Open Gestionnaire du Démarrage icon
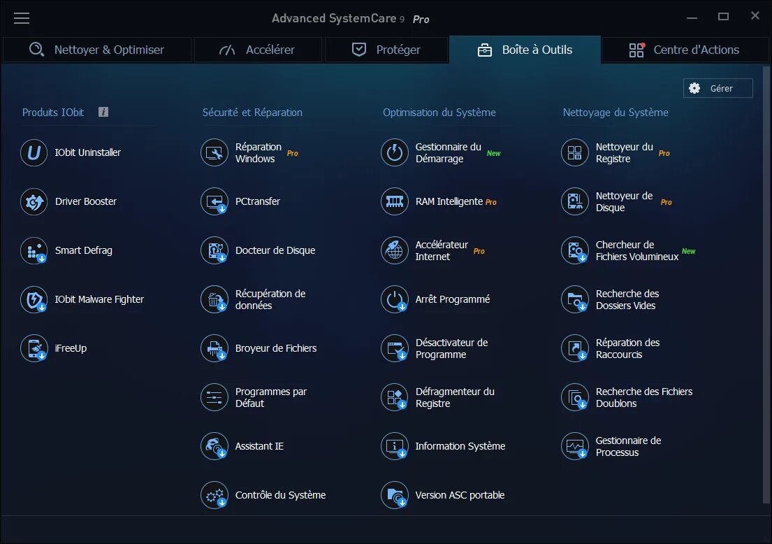772x544 pixels. tap(394, 152)
